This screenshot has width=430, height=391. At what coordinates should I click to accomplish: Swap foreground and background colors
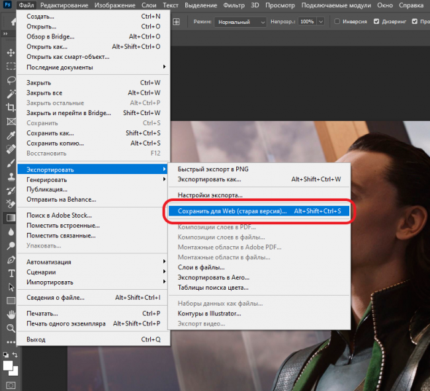tap(15, 355)
